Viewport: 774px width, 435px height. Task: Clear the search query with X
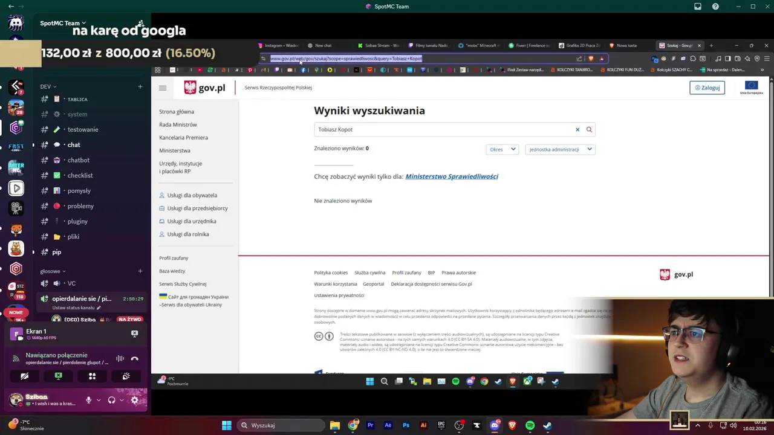577,129
